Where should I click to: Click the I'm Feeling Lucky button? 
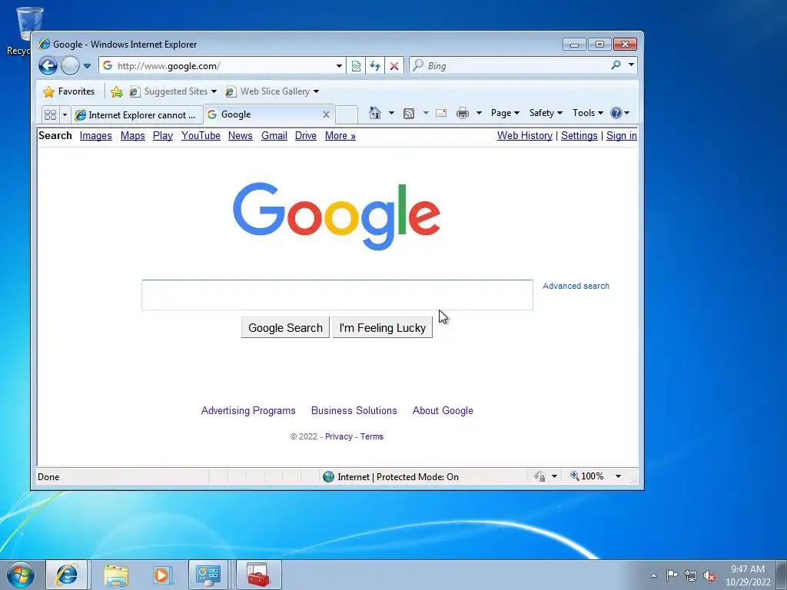click(x=383, y=327)
